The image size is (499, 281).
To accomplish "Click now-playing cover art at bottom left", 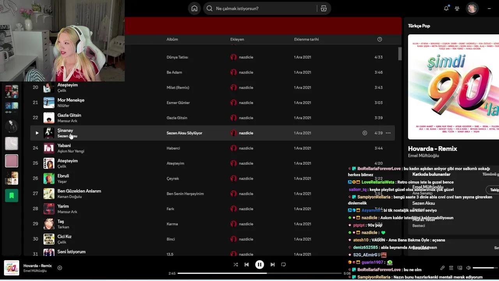I will (11, 268).
